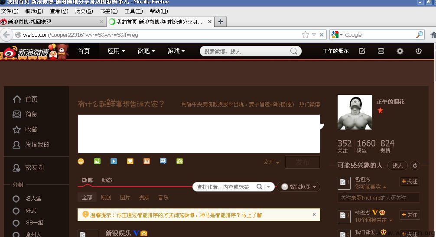436x237 pixels.
Task: Click the browser back arrow button
Action: click(x=6, y=35)
